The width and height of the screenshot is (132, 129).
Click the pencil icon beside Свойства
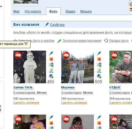click(47, 24)
